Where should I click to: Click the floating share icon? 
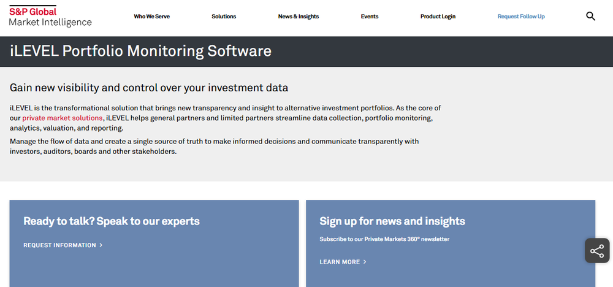(596, 250)
